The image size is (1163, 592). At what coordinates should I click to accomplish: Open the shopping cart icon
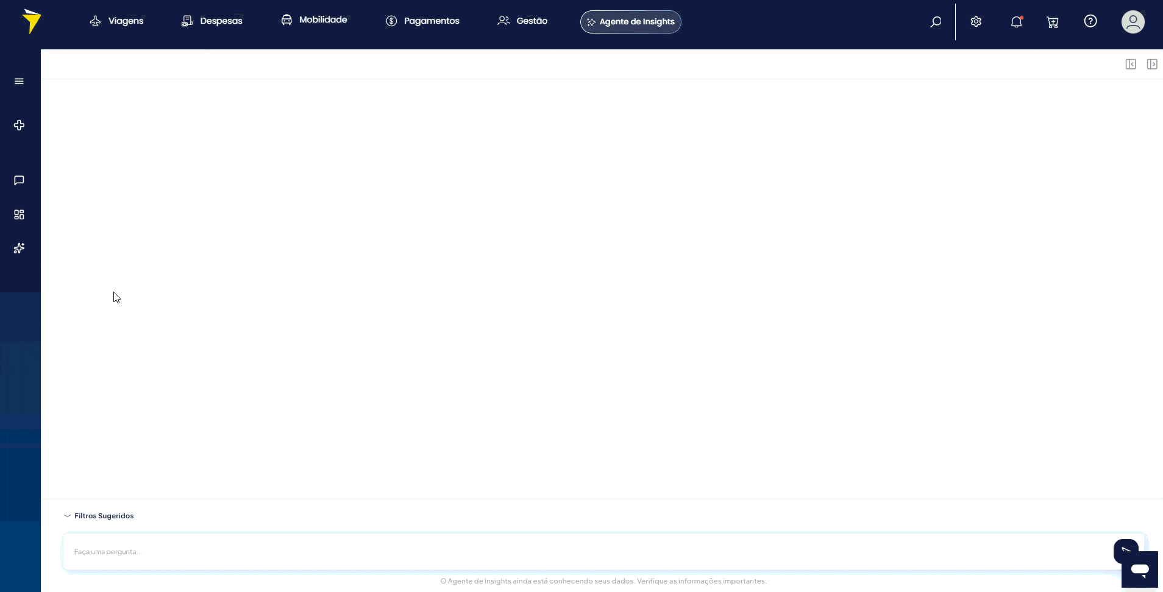(x=1053, y=23)
